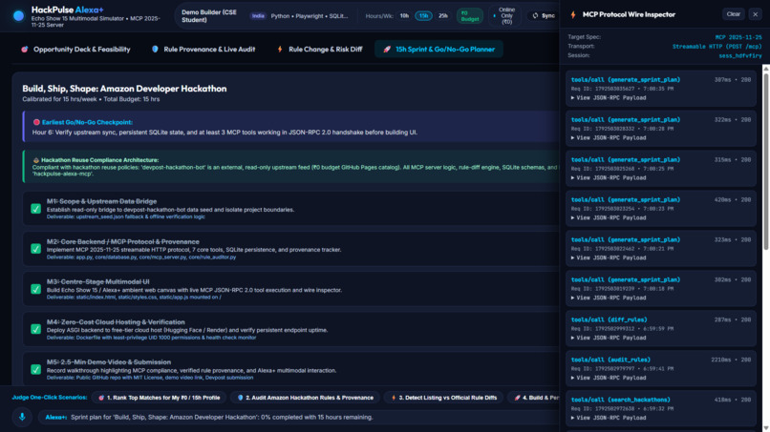
Task: Click the HackPulse blue orb logo
Action: (19, 15)
